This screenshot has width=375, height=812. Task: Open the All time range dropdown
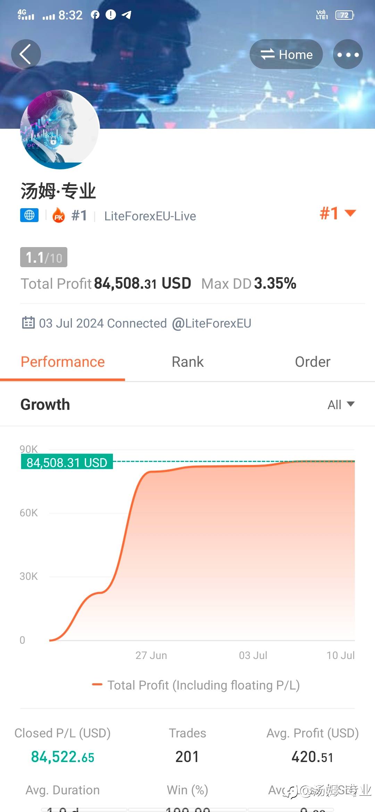(341, 405)
